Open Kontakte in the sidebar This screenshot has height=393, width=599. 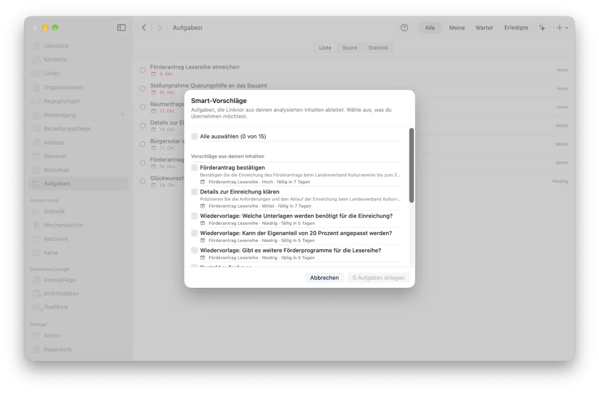[x=78, y=59]
